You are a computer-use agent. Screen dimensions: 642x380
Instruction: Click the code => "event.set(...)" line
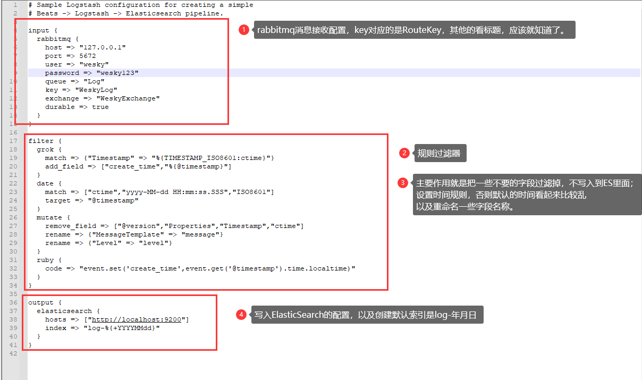coord(200,268)
